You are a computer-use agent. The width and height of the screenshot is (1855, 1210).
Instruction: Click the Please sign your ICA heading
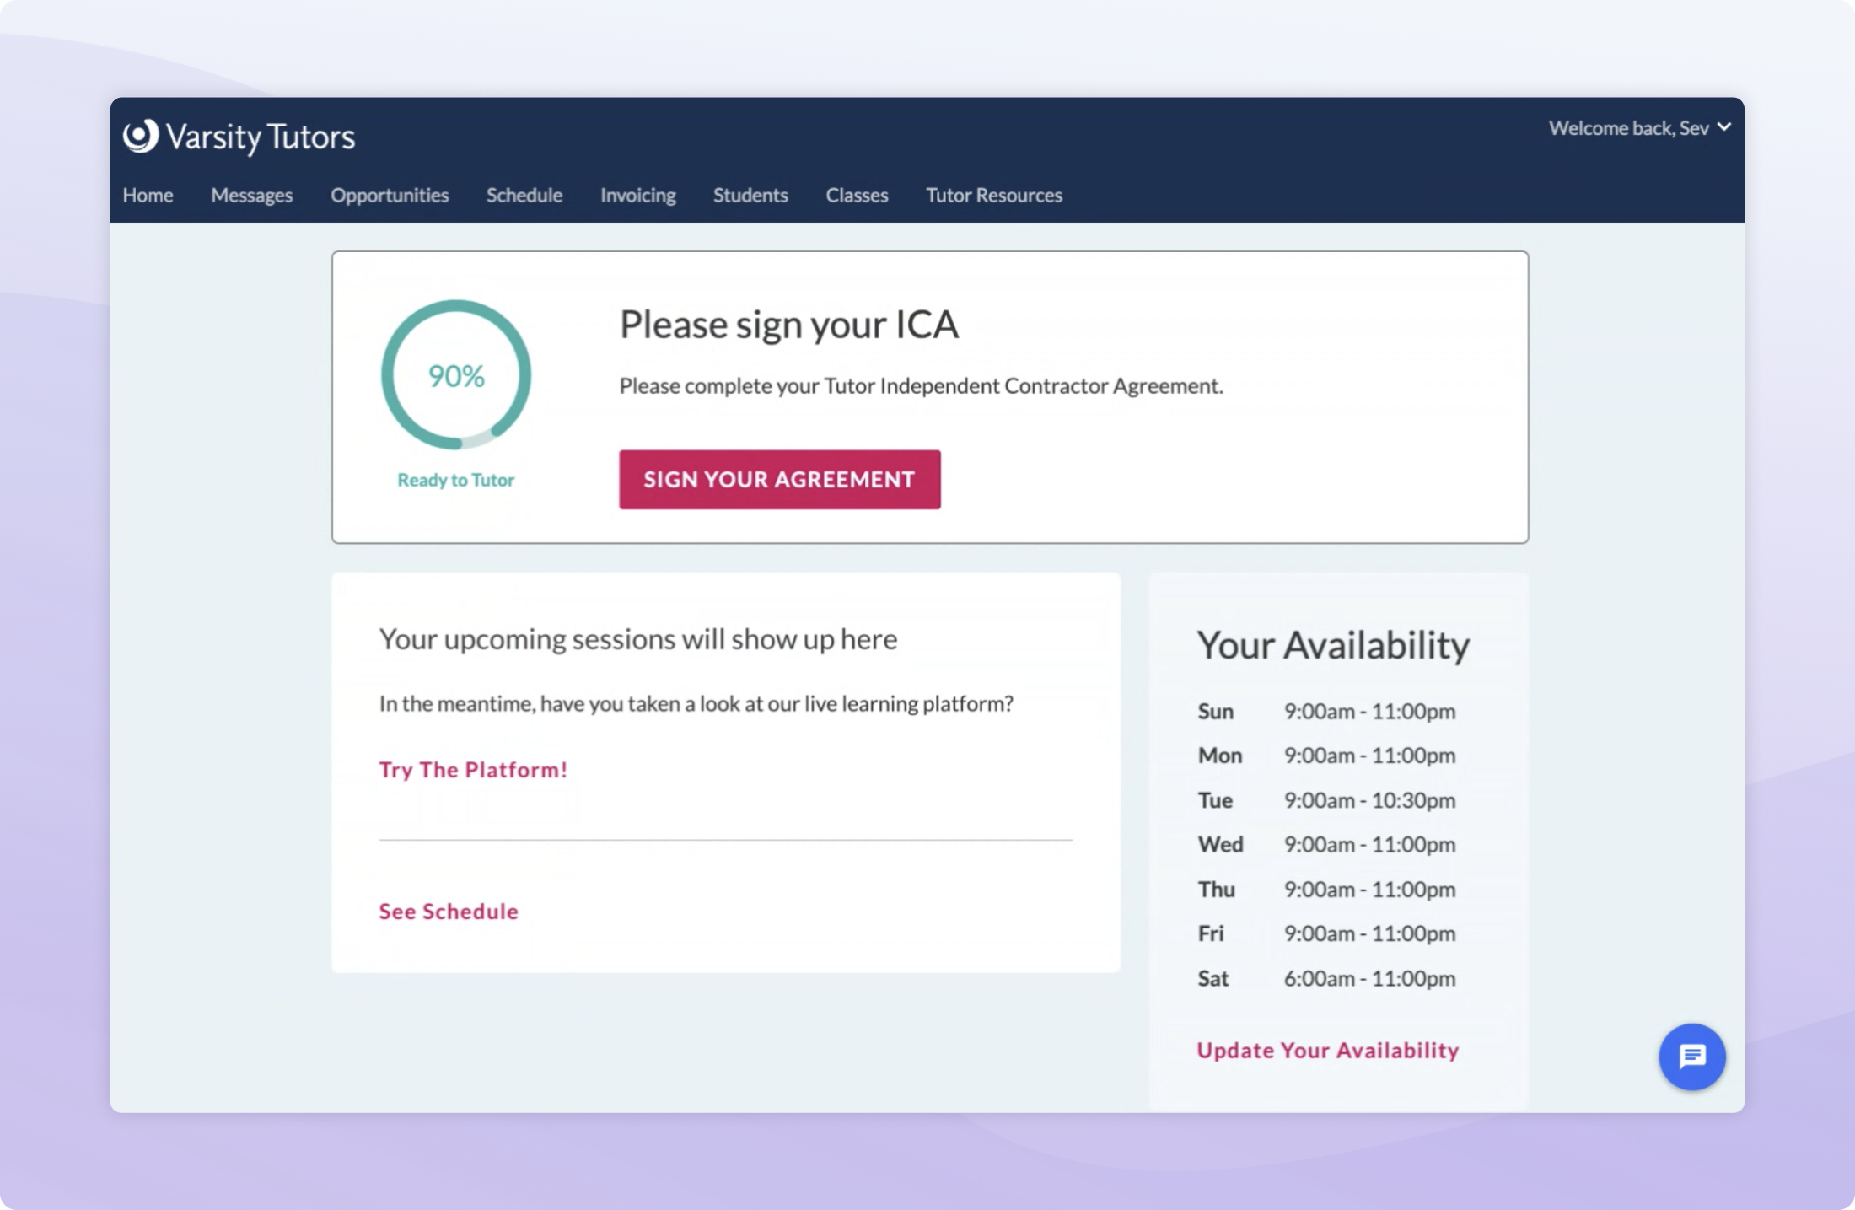[x=788, y=325]
